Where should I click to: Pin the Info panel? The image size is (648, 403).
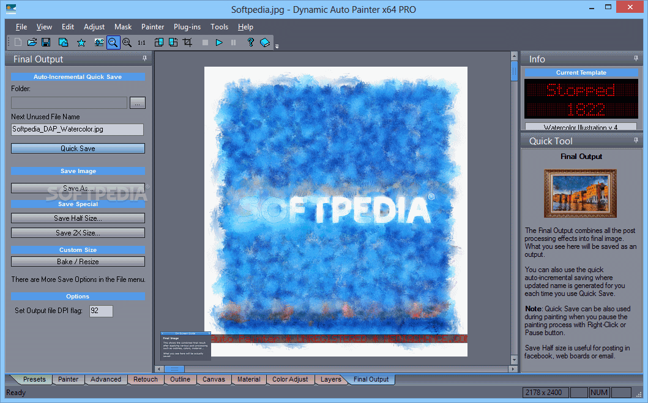[x=636, y=59]
